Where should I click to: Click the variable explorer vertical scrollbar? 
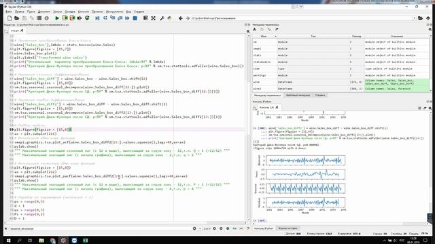coord(430,64)
